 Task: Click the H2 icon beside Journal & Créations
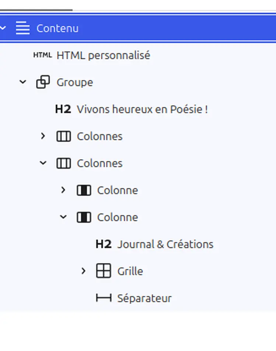coord(104,244)
